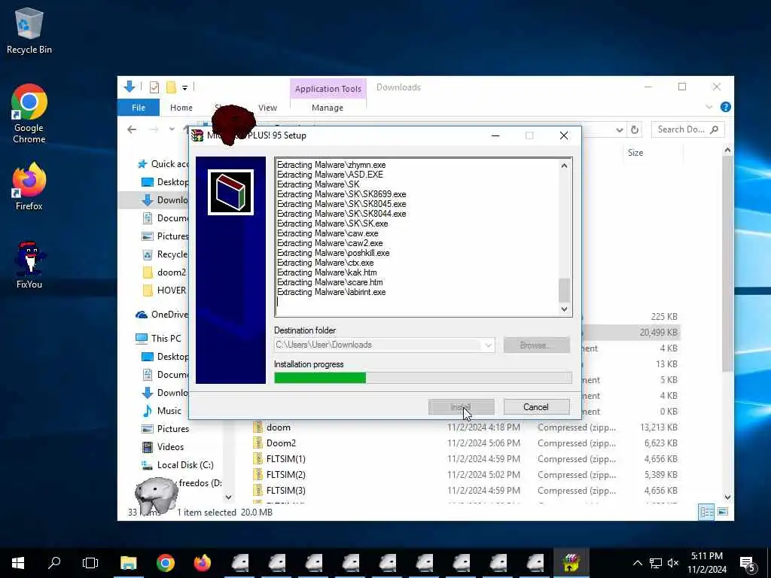
Task: Open the Home ribbon tab
Action: click(x=181, y=108)
